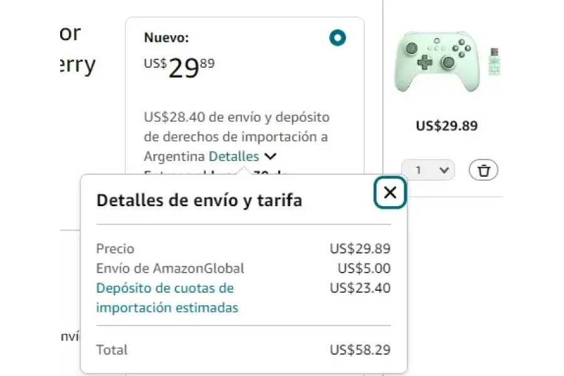Click the Argentina text in shipping details
This screenshot has width=564, height=376.
173,156
